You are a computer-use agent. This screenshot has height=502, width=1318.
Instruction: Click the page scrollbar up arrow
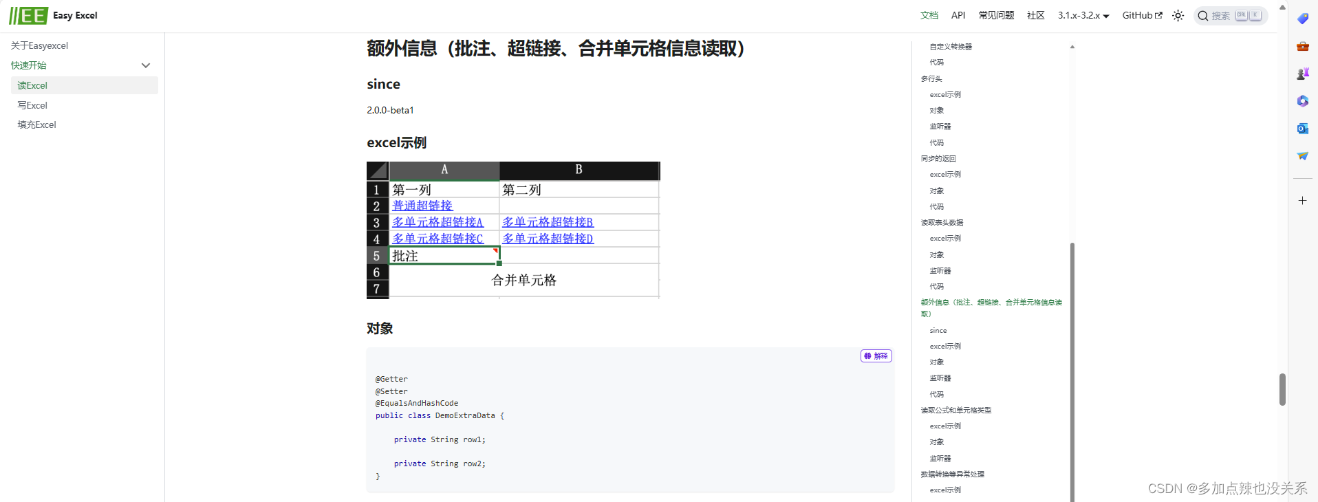(x=1282, y=7)
